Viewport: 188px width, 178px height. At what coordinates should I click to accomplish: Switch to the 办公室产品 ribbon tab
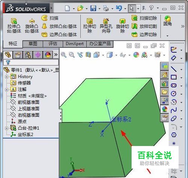100,44
